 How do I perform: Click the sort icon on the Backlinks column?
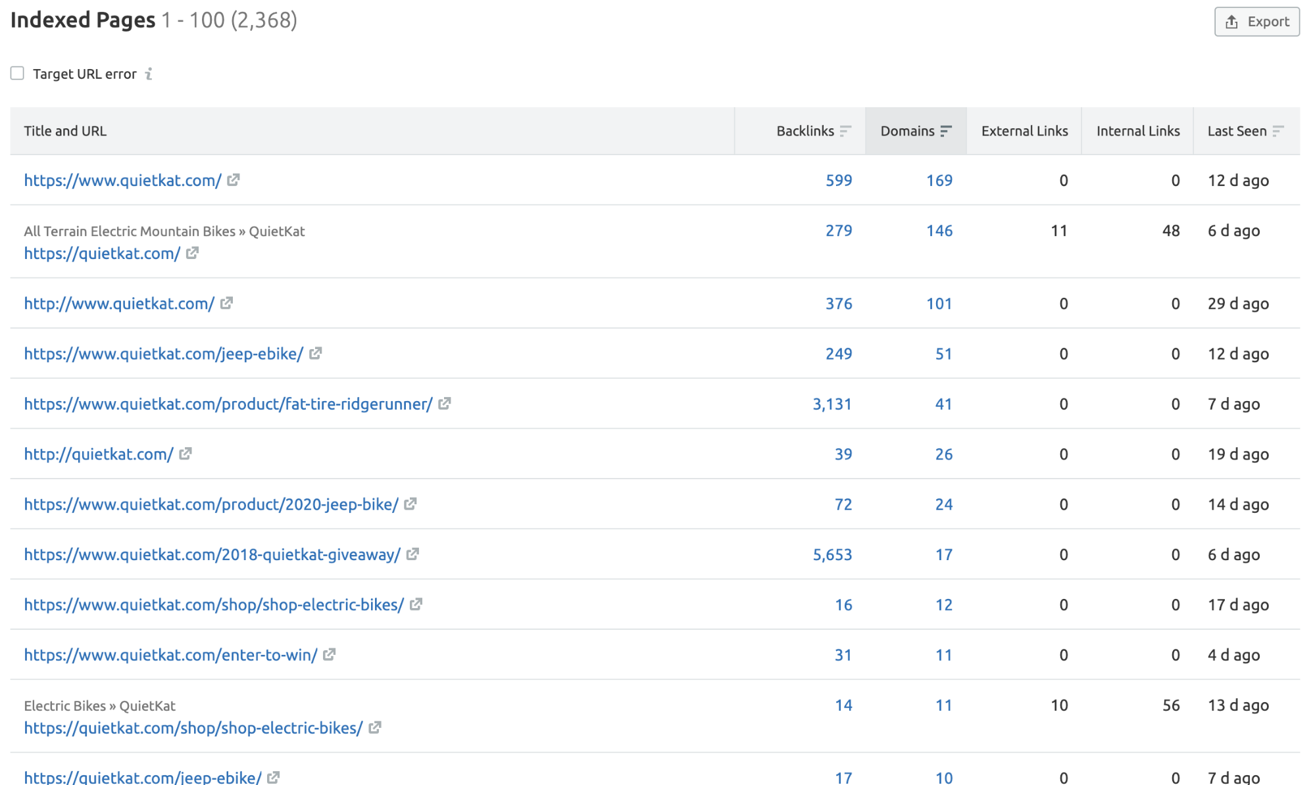845,131
